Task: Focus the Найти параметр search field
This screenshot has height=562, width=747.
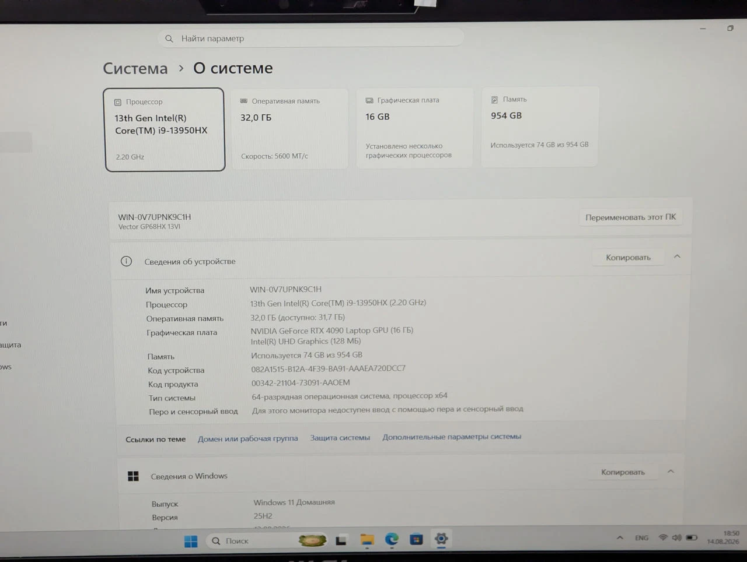Action: (x=310, y=38)
